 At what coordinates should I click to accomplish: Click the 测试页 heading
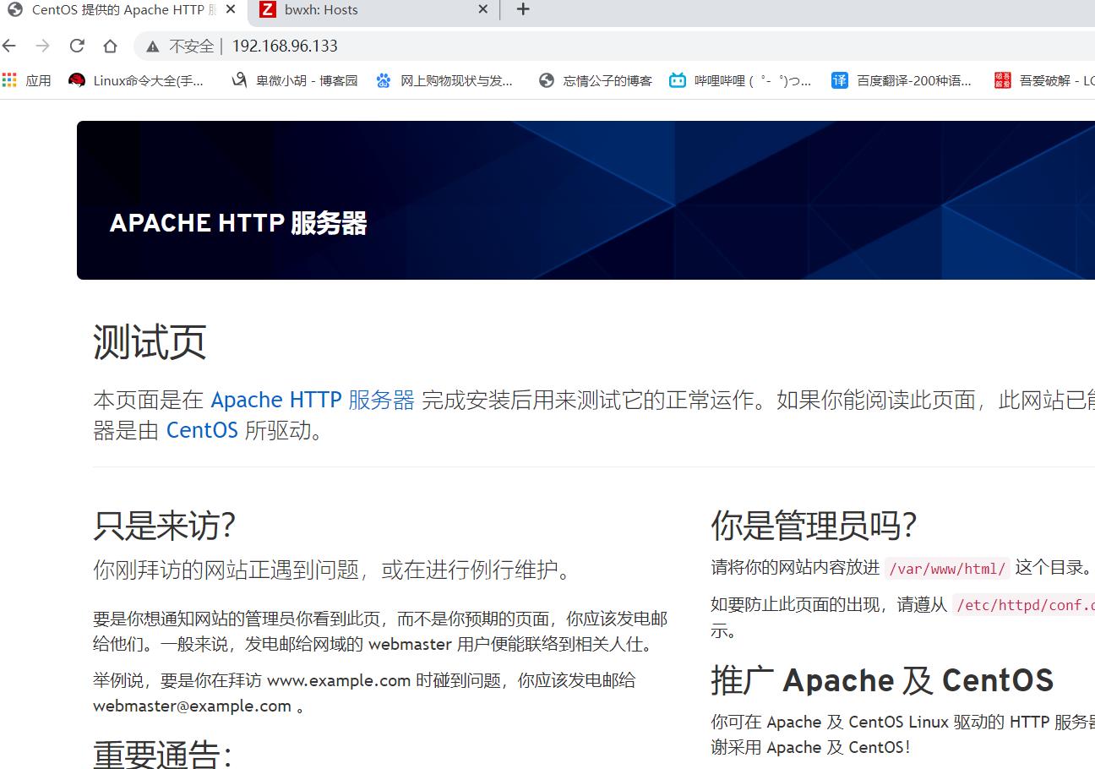click(x=150, y=342)
